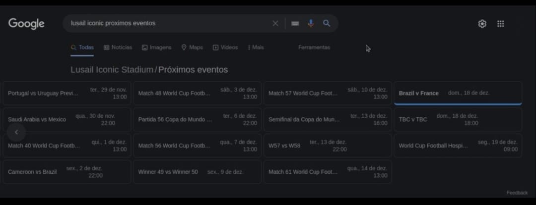Select the Vídeos tab
Viewport: 536px width, 205px height.
[225, 48]
